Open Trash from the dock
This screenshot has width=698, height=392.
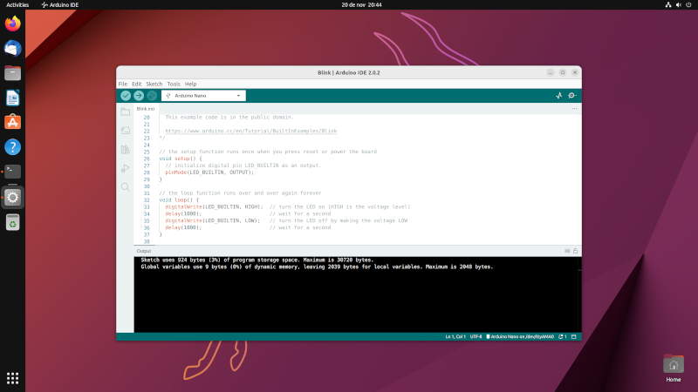pyautogui.click(x=12, y=222)
